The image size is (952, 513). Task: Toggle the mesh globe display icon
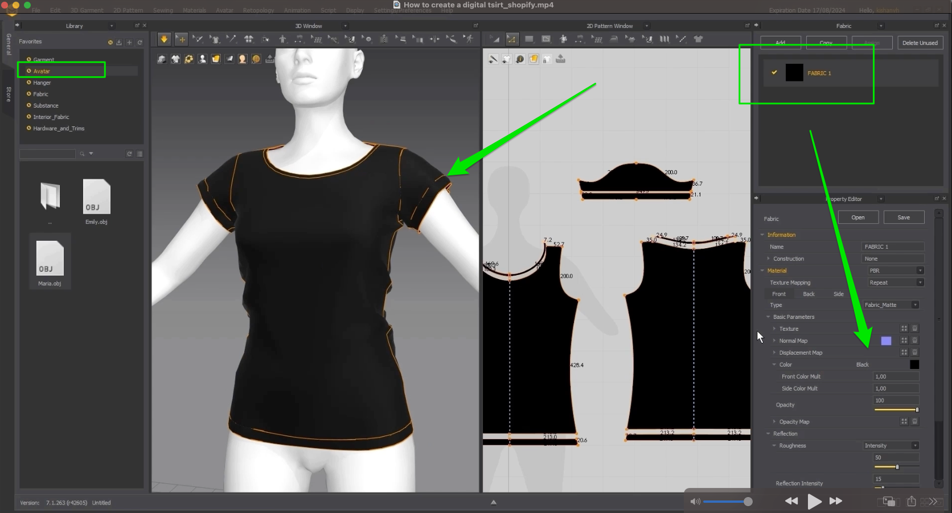click(x=256, y=59)
